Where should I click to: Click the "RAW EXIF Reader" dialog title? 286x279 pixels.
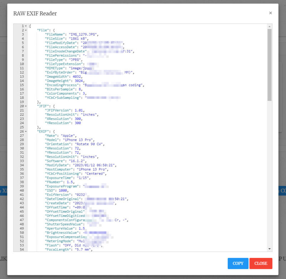tap(35, 14)
